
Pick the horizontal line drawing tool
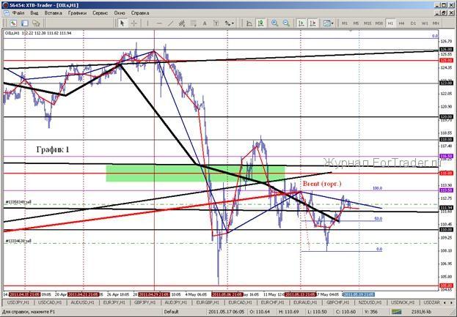pyautogui.click(x=160, y=23)
